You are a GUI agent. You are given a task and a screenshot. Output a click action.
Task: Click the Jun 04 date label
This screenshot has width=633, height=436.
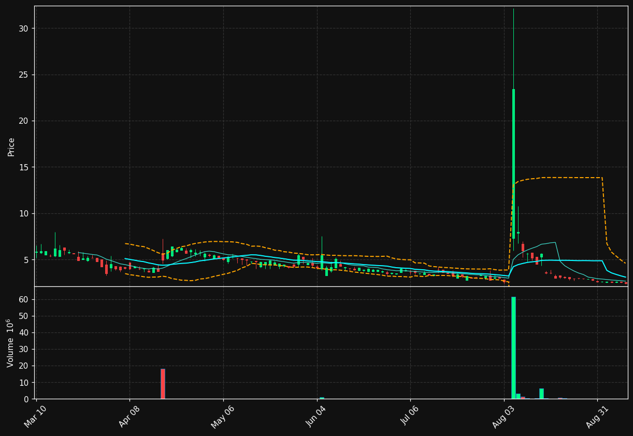316,417
